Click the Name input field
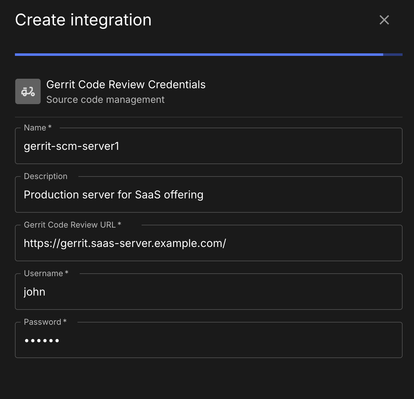414x399 pixels. (x=208, y=146)
